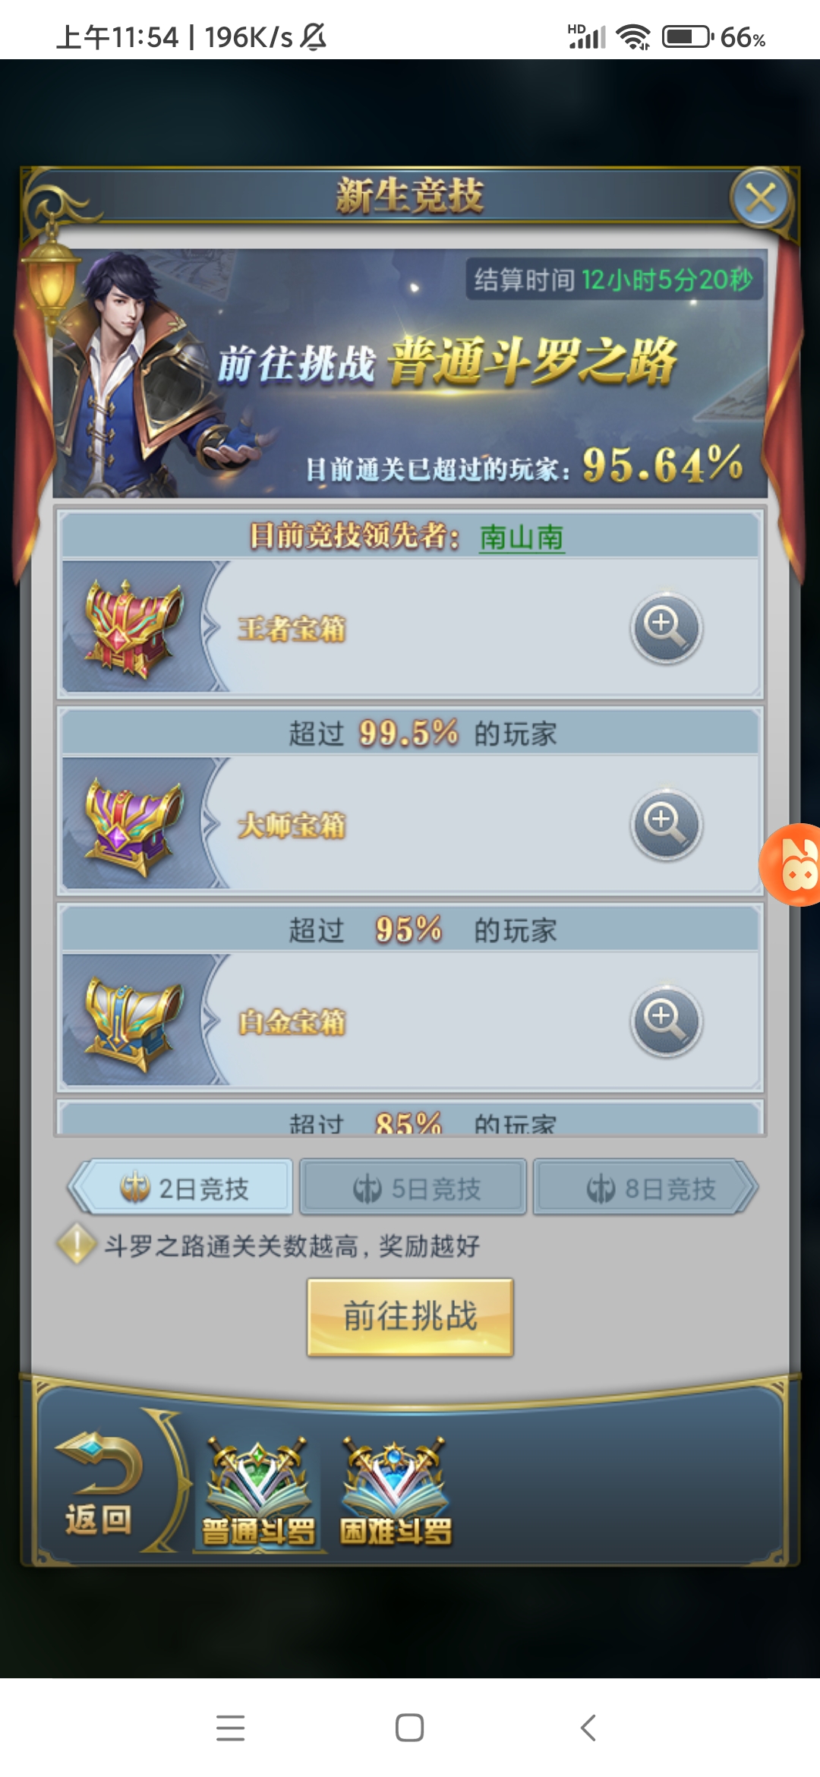The width and height of the screenshot is (820, 1777).
Task: Tap the purple 大师宝箱 chest icon
Action: coord(134,825)
